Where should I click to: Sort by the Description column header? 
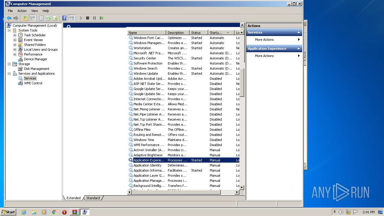pos(178,32)
